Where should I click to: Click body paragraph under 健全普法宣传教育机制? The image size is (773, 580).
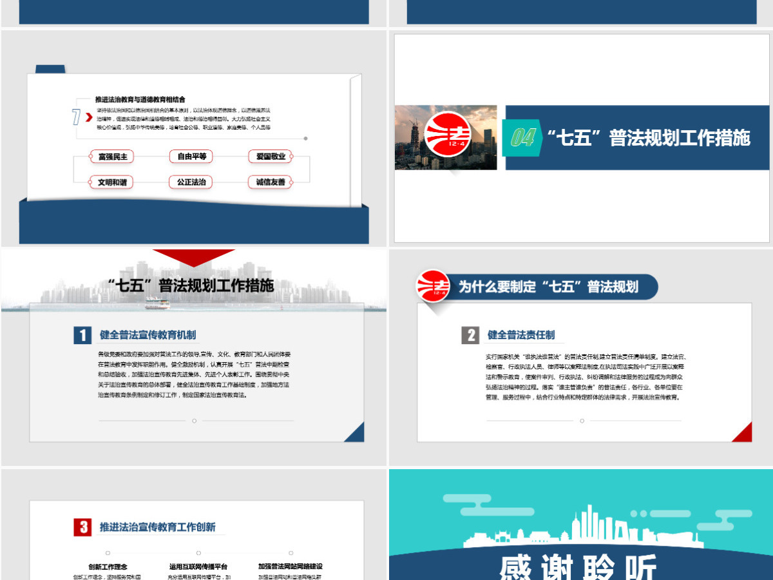[194, 374]
